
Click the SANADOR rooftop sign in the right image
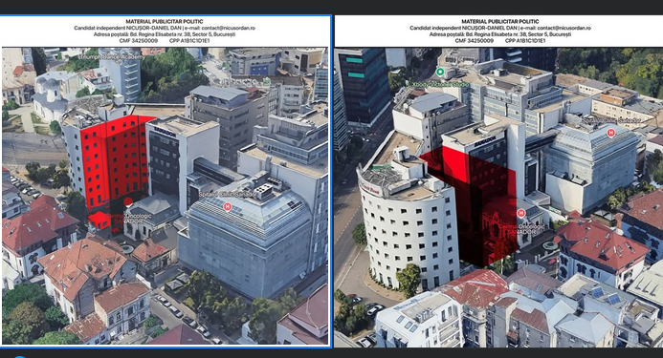pos(485,142)
